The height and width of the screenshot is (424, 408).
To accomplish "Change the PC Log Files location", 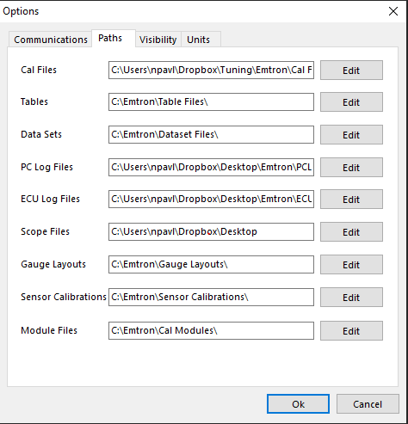I will [351, 168].
